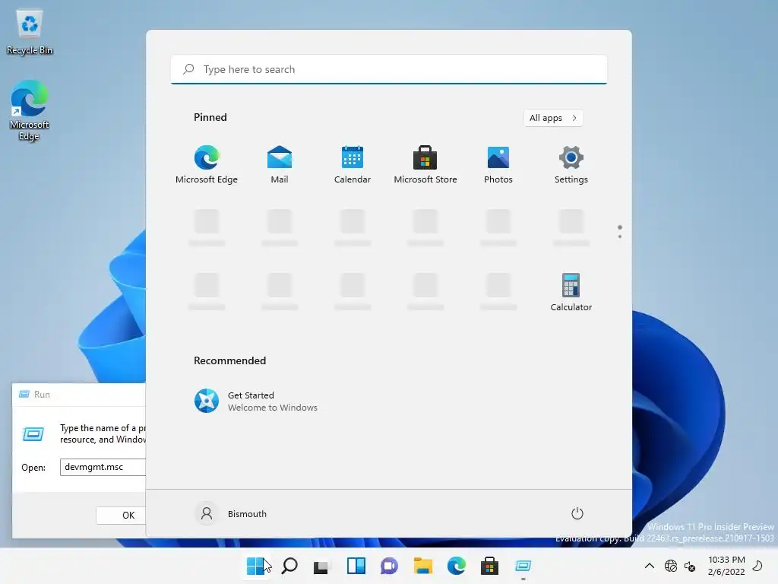Select the Microsoft Edge desktop shortcut
Viewport: 778px width, 584px height.
(x=30, y=110)
